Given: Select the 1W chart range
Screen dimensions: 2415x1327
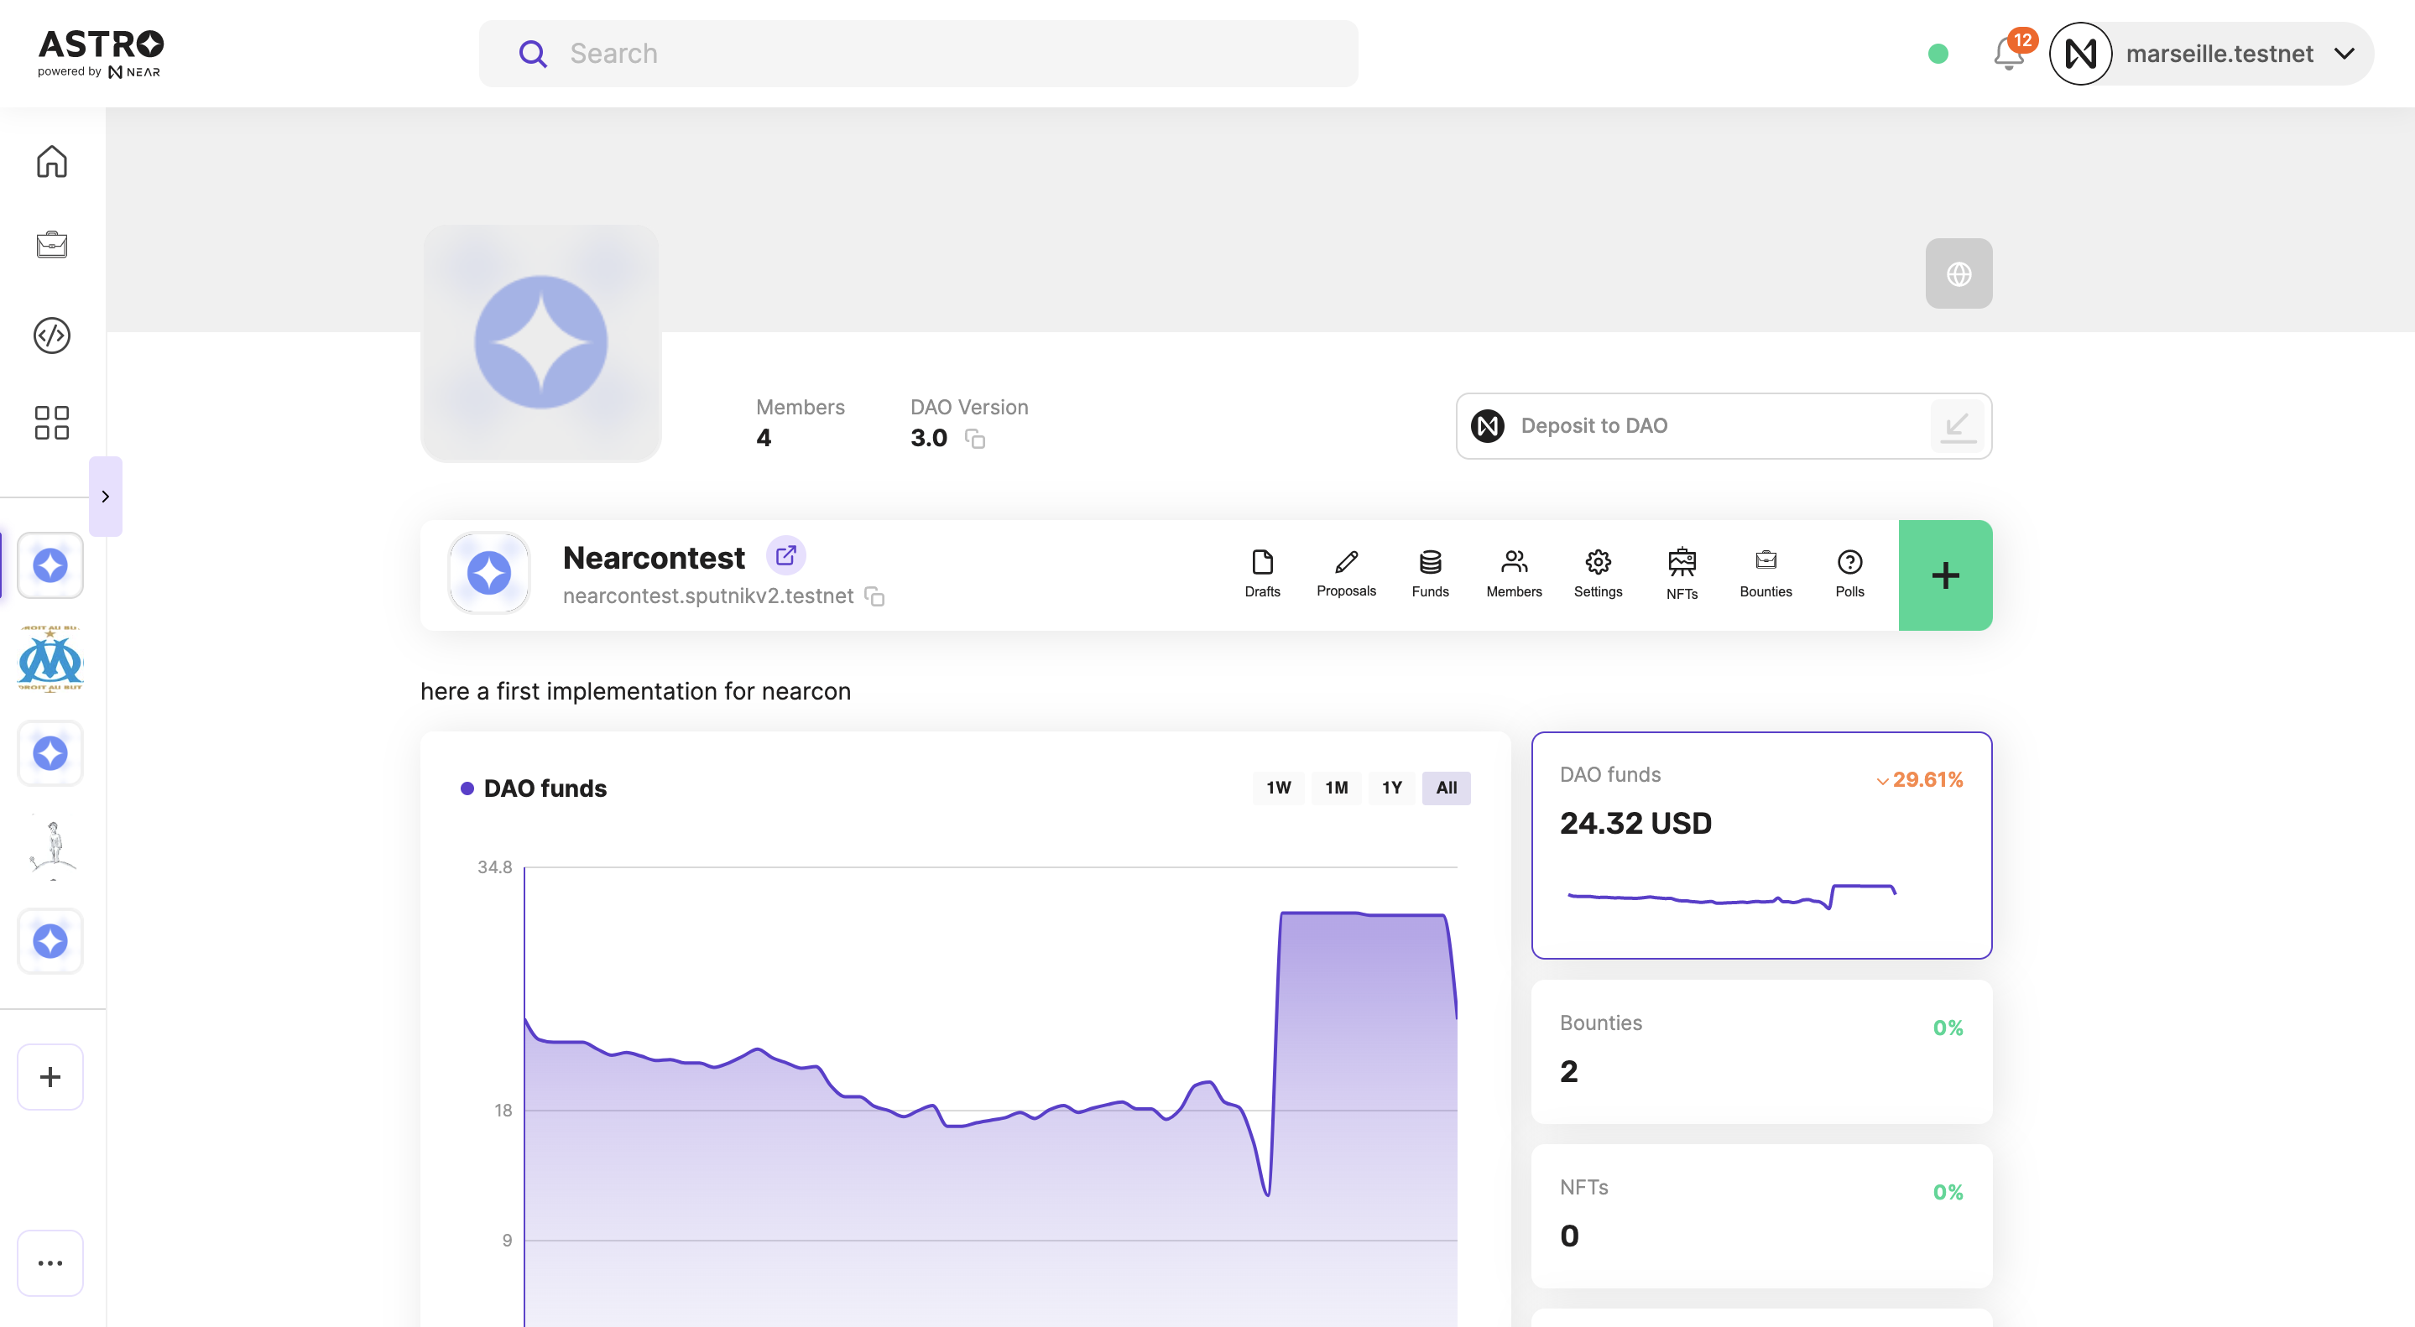Looking at the screenshot, I should click(x=1278, y=788).
